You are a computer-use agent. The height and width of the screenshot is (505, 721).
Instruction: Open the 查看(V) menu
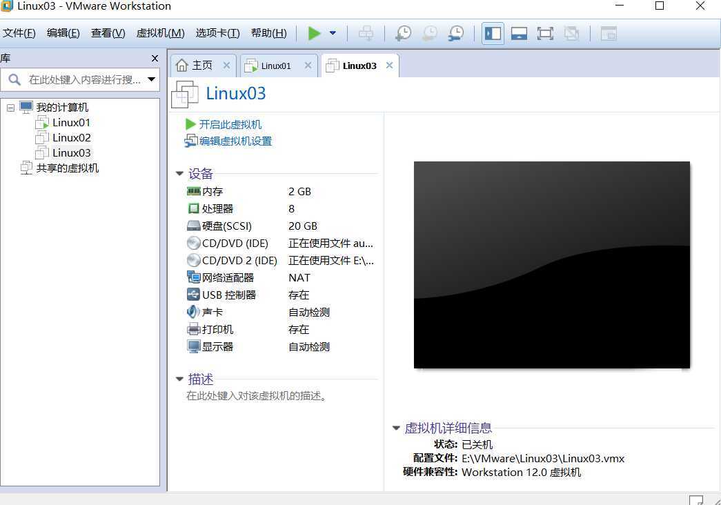tap(108, 33)
